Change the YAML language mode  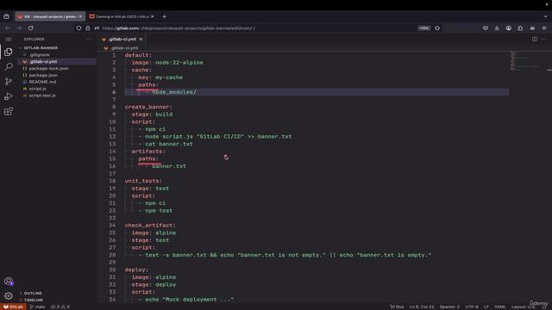pos(500,307)
